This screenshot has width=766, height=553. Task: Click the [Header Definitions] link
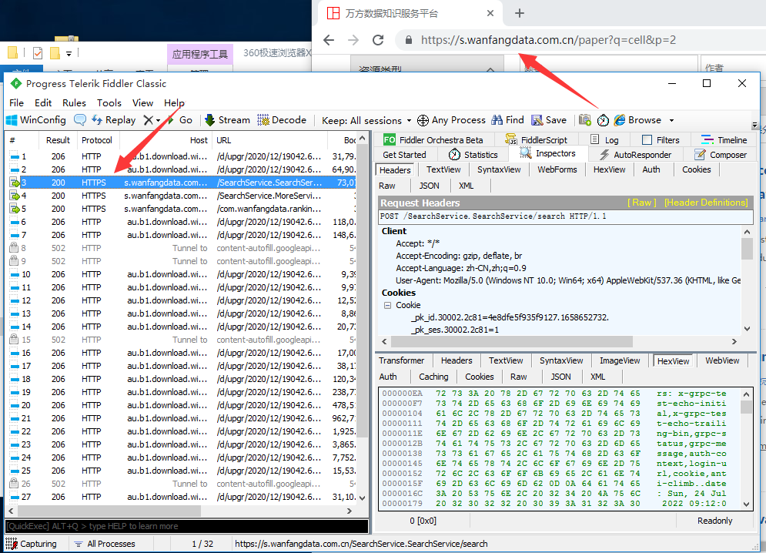706,203
